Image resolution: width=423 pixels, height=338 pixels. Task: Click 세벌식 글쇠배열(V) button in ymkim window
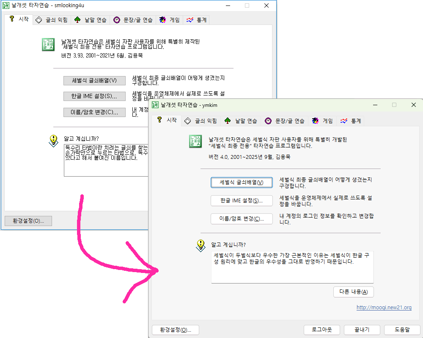click(242, 183)
